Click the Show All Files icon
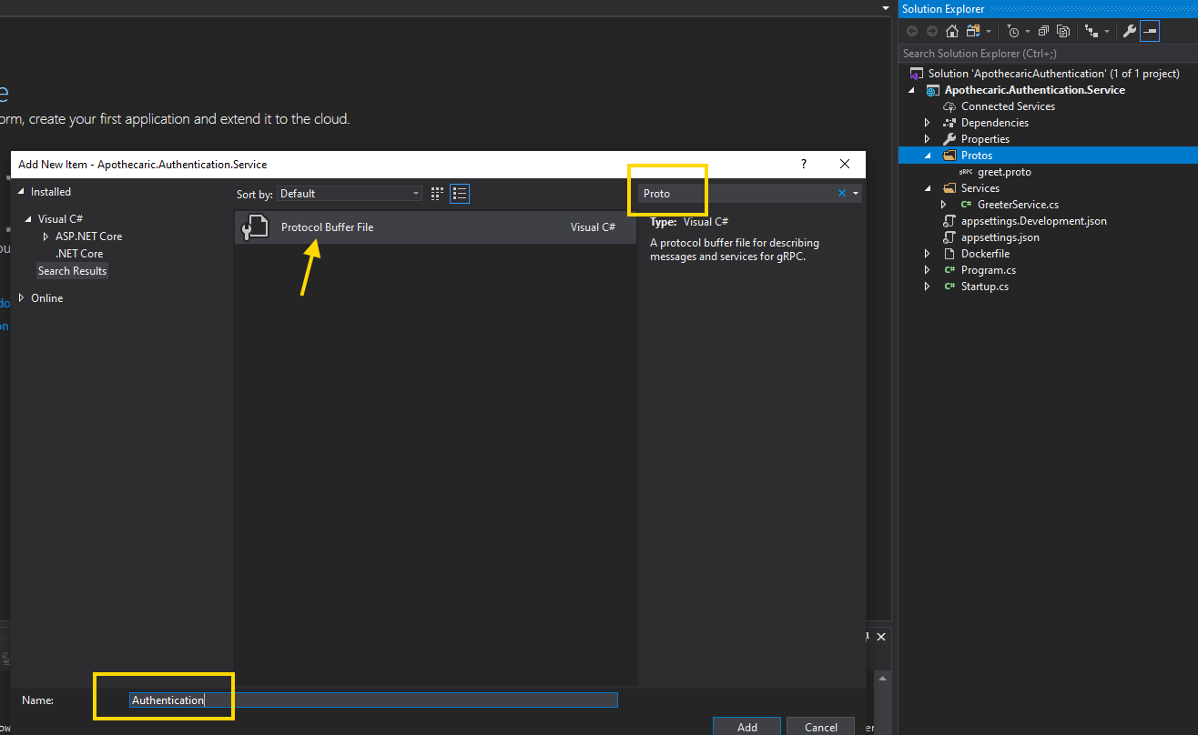This screenshot has height=735, width=1198. point(1062,31)
